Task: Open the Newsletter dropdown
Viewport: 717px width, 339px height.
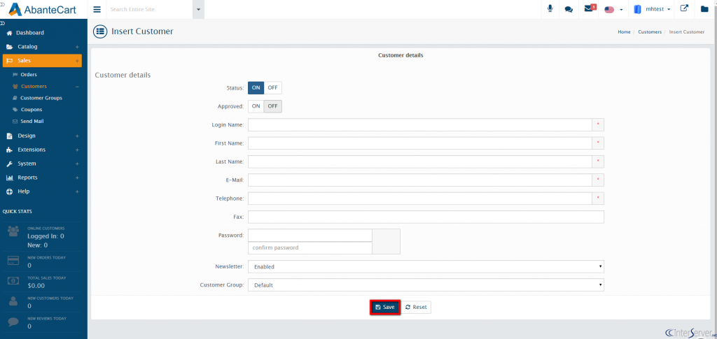Action: [426, 266]
